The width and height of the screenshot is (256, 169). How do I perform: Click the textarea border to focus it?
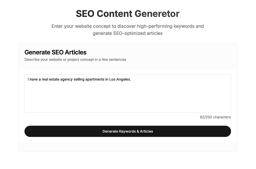pos(128,74)
